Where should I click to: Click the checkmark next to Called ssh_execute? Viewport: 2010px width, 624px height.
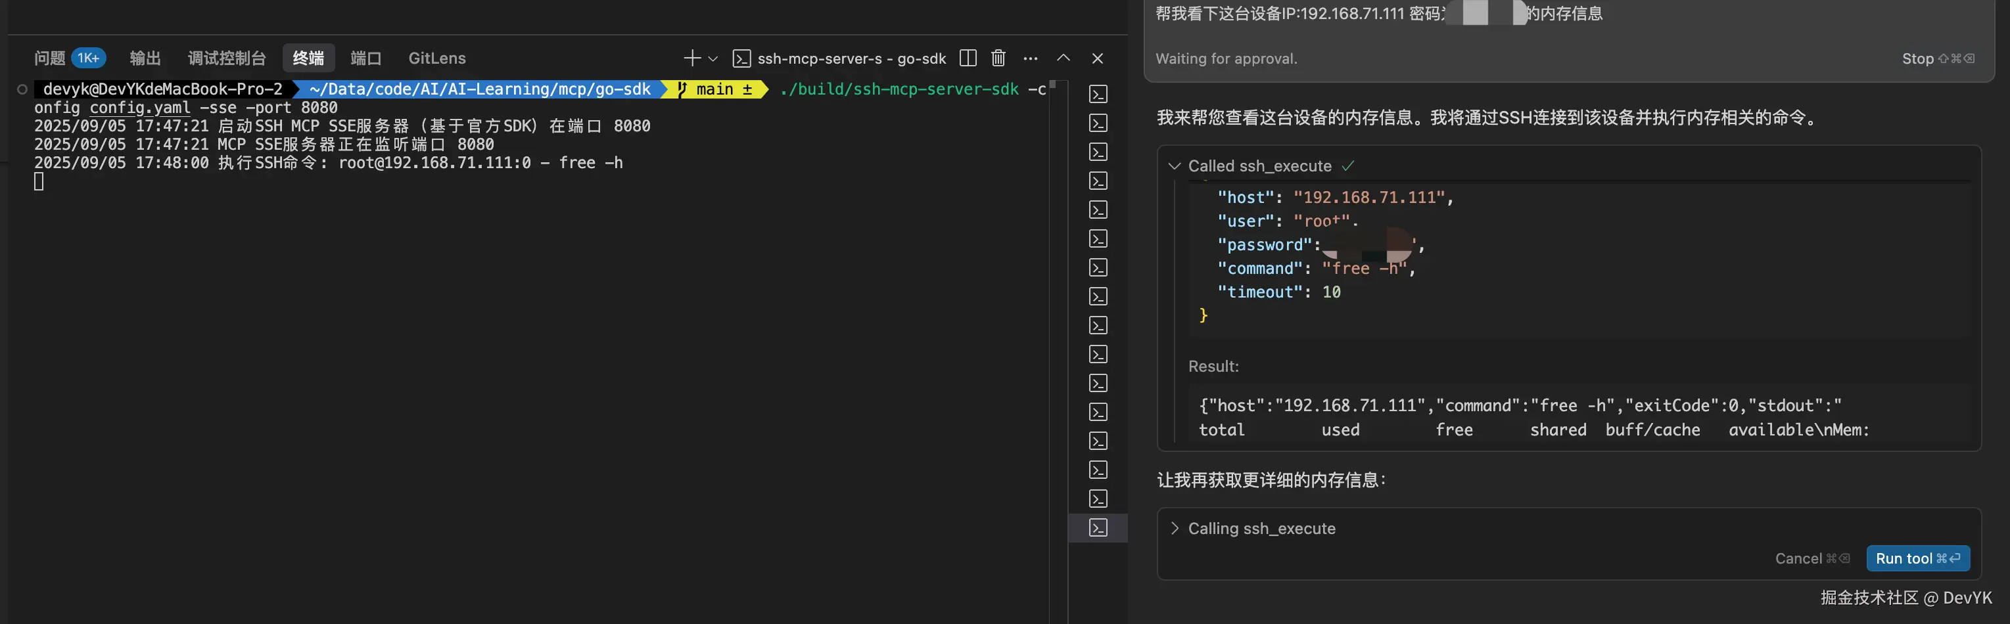pos(1347,166)
